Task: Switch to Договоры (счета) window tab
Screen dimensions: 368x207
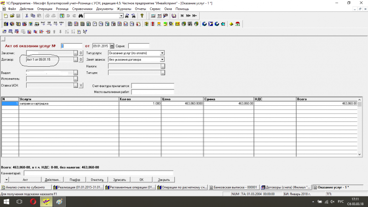Action: [x=286, y=187]
